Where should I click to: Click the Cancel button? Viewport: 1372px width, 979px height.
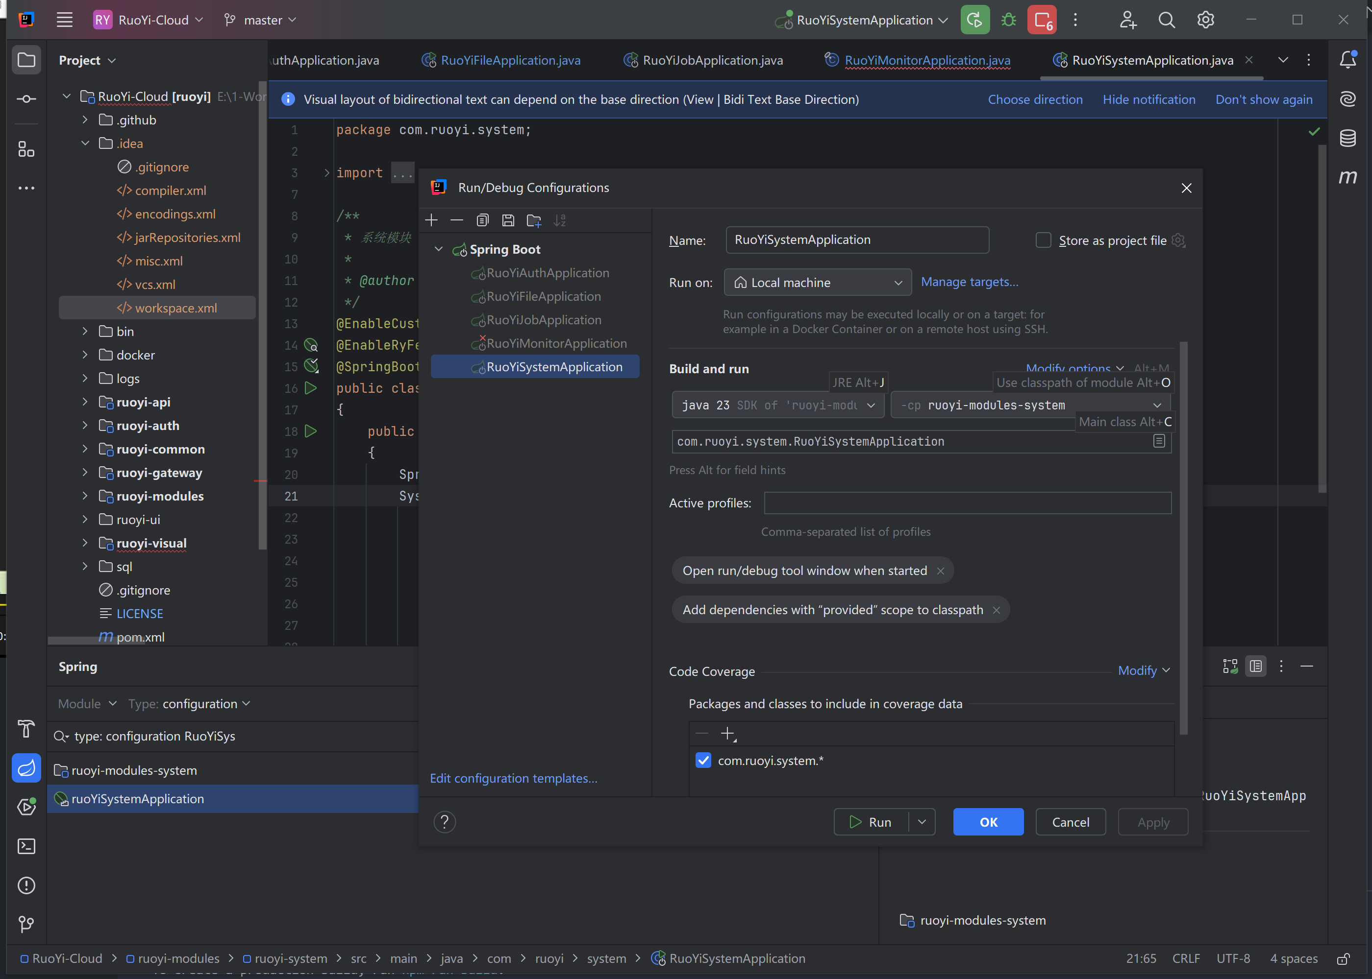tap(1071, 822)
